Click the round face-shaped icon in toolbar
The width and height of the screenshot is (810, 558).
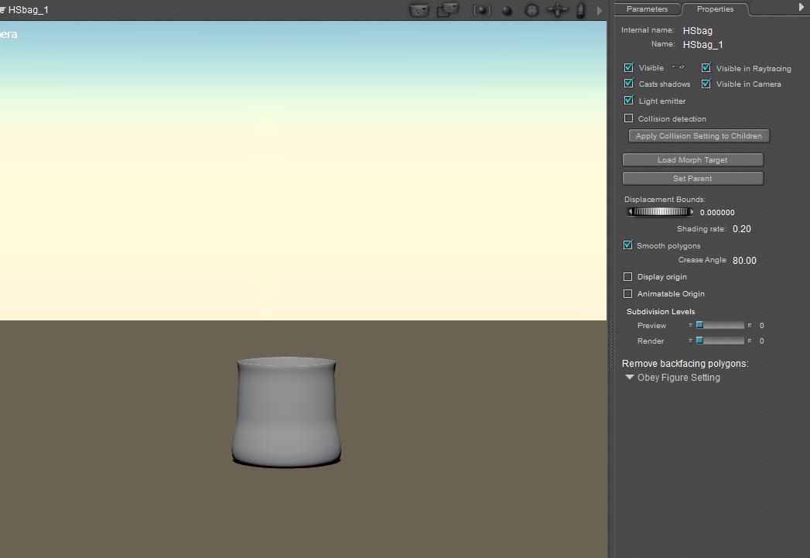tap(531, 11)
